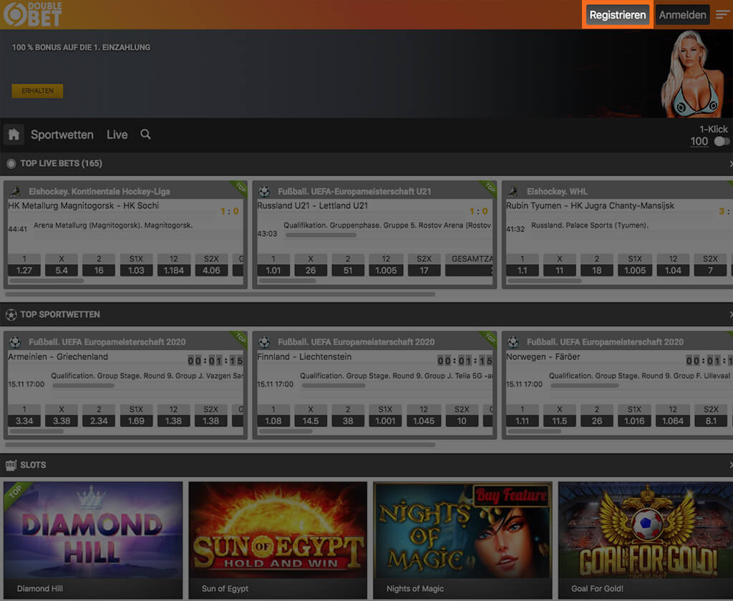733x601 pixels.
Task: Select odds 8.1 S2X Norwegen - Färöer
Action: pyautogui.click(x=711, y=421)
